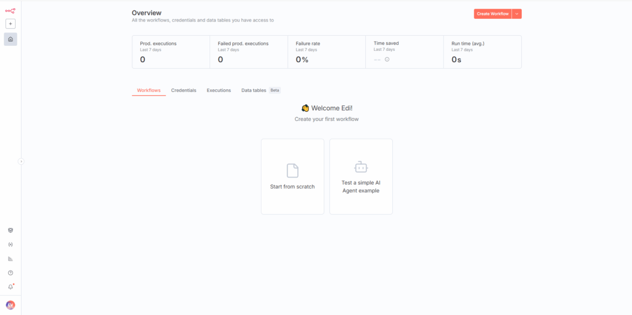The image size is (632, 315).
Task: Open the Insights chart icon
Action: click(10, 259)
